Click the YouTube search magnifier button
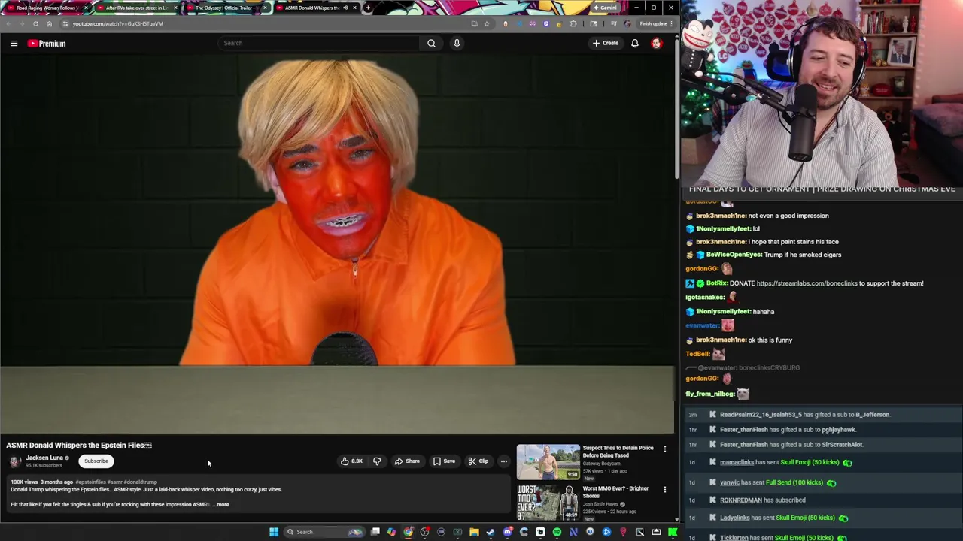The width and height of the screenshot is (963, 541). 431,43
